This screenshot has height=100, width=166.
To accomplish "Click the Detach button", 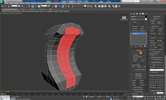I will point(160,31).
